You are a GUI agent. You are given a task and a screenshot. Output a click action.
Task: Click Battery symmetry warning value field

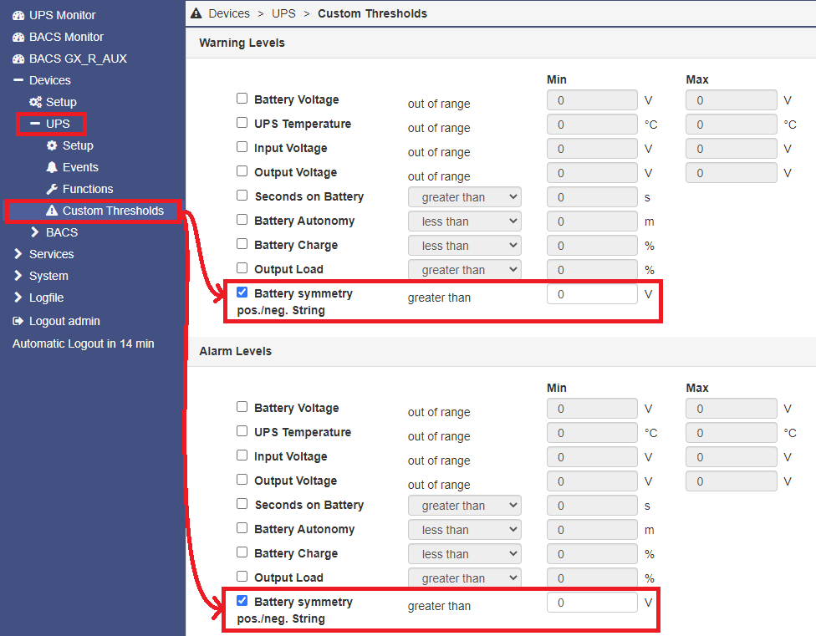coord(592,294)
